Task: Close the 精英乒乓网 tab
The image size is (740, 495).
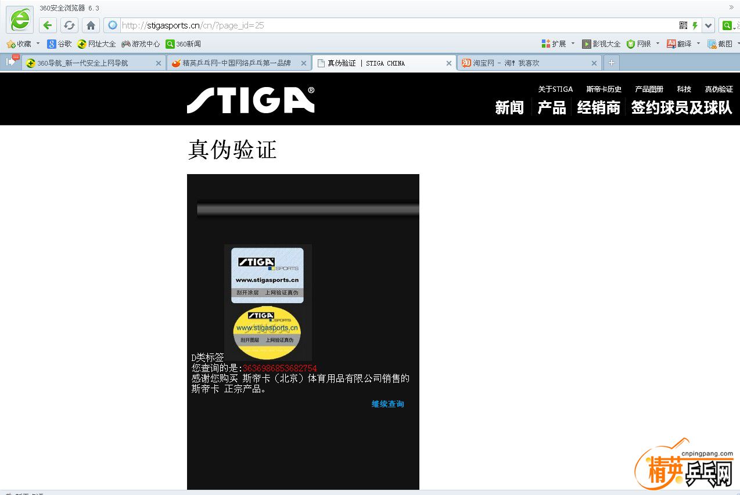Action: (x=303, y=63)
